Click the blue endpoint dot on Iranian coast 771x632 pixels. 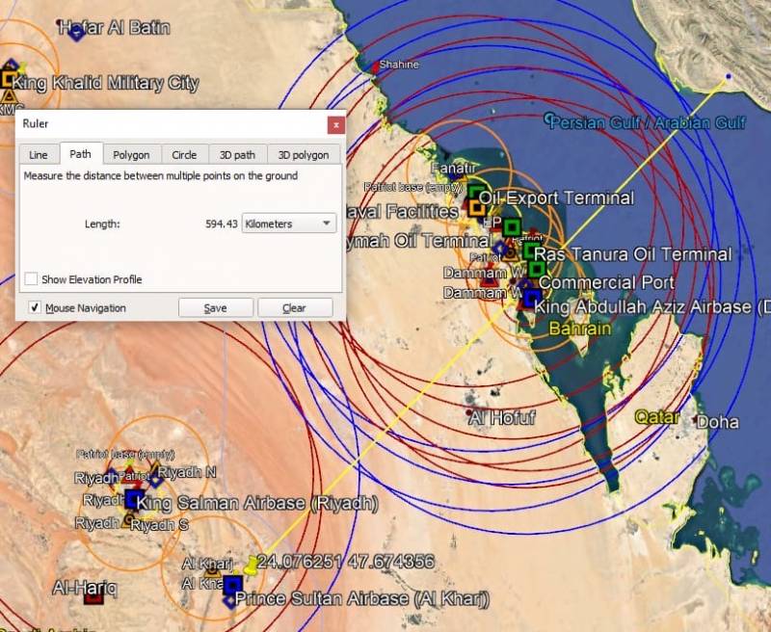click(x=729, y=76)
